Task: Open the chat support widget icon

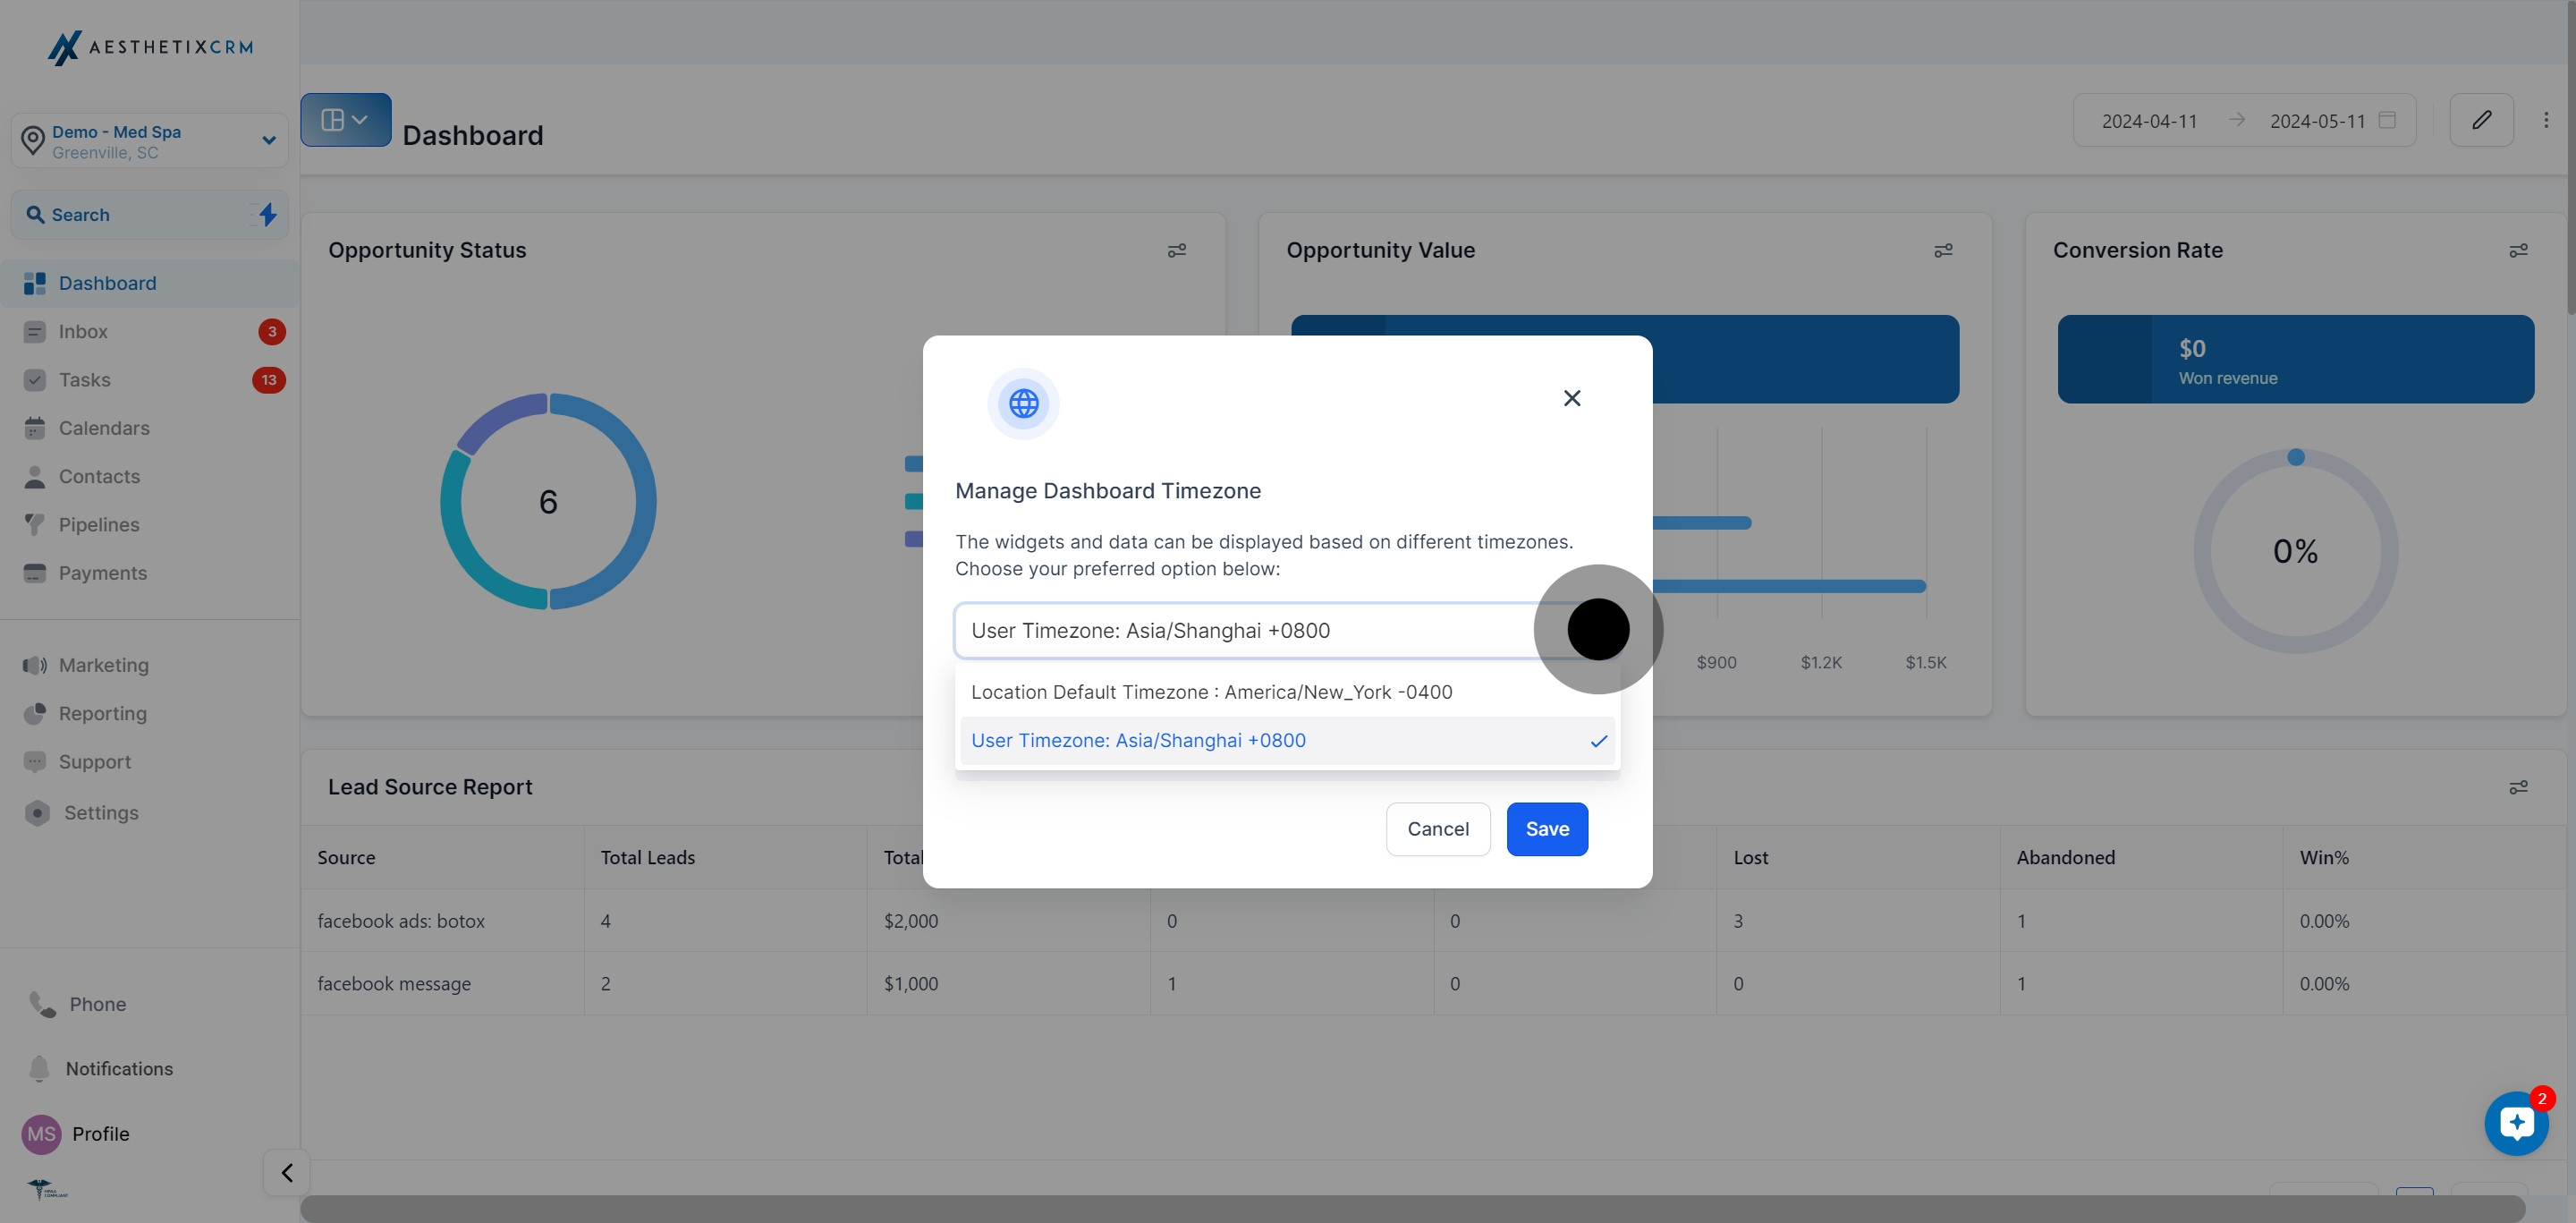Action: (2516, 1123)
